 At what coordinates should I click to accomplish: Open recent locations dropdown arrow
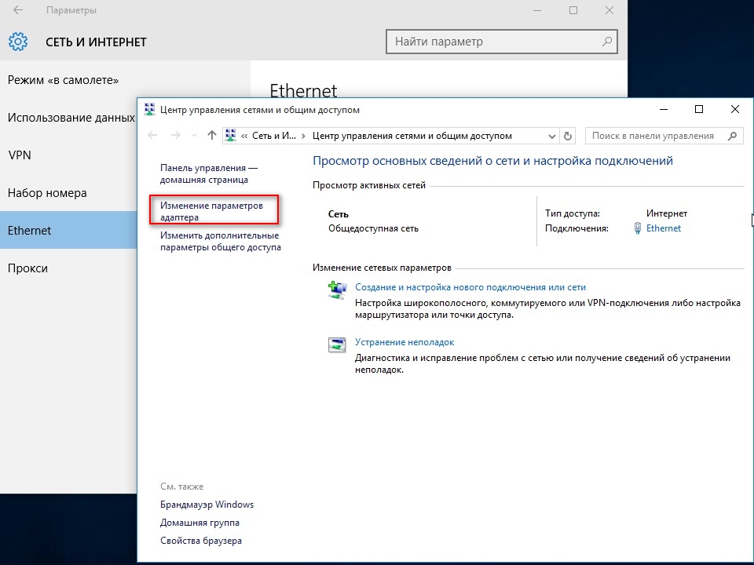(x=194, y=136)
